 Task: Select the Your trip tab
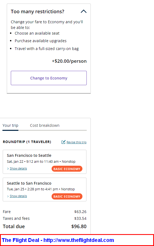pyautogui.click(x=10, y=125)
